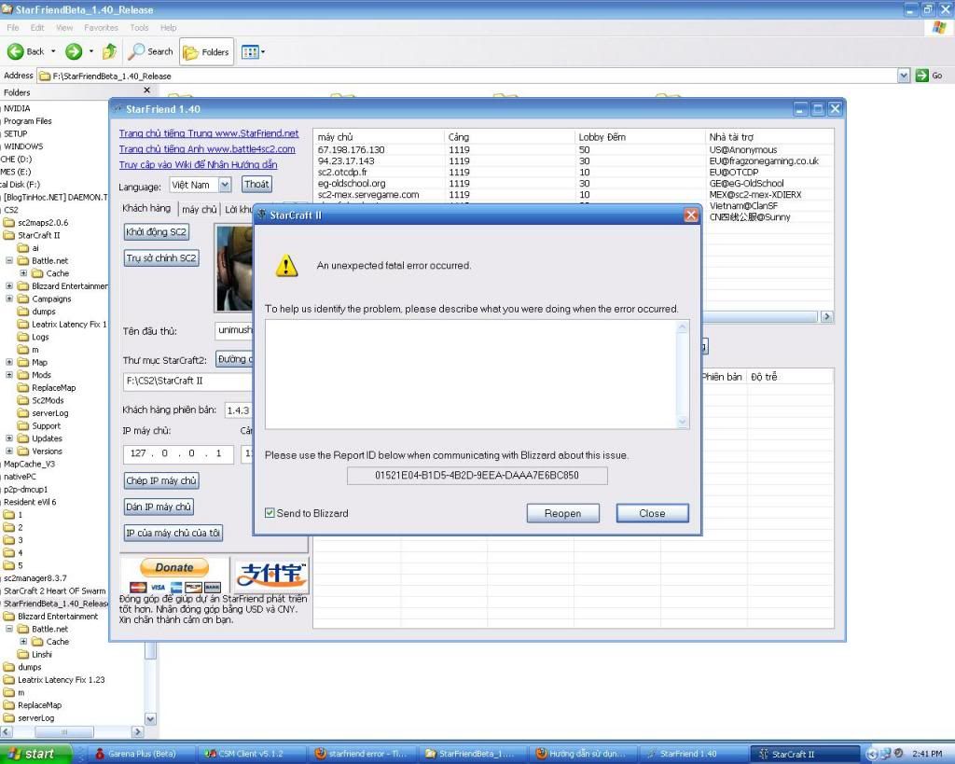Open the File menu
This screenshot has height=764, width=955.
[x=13, y=27]
